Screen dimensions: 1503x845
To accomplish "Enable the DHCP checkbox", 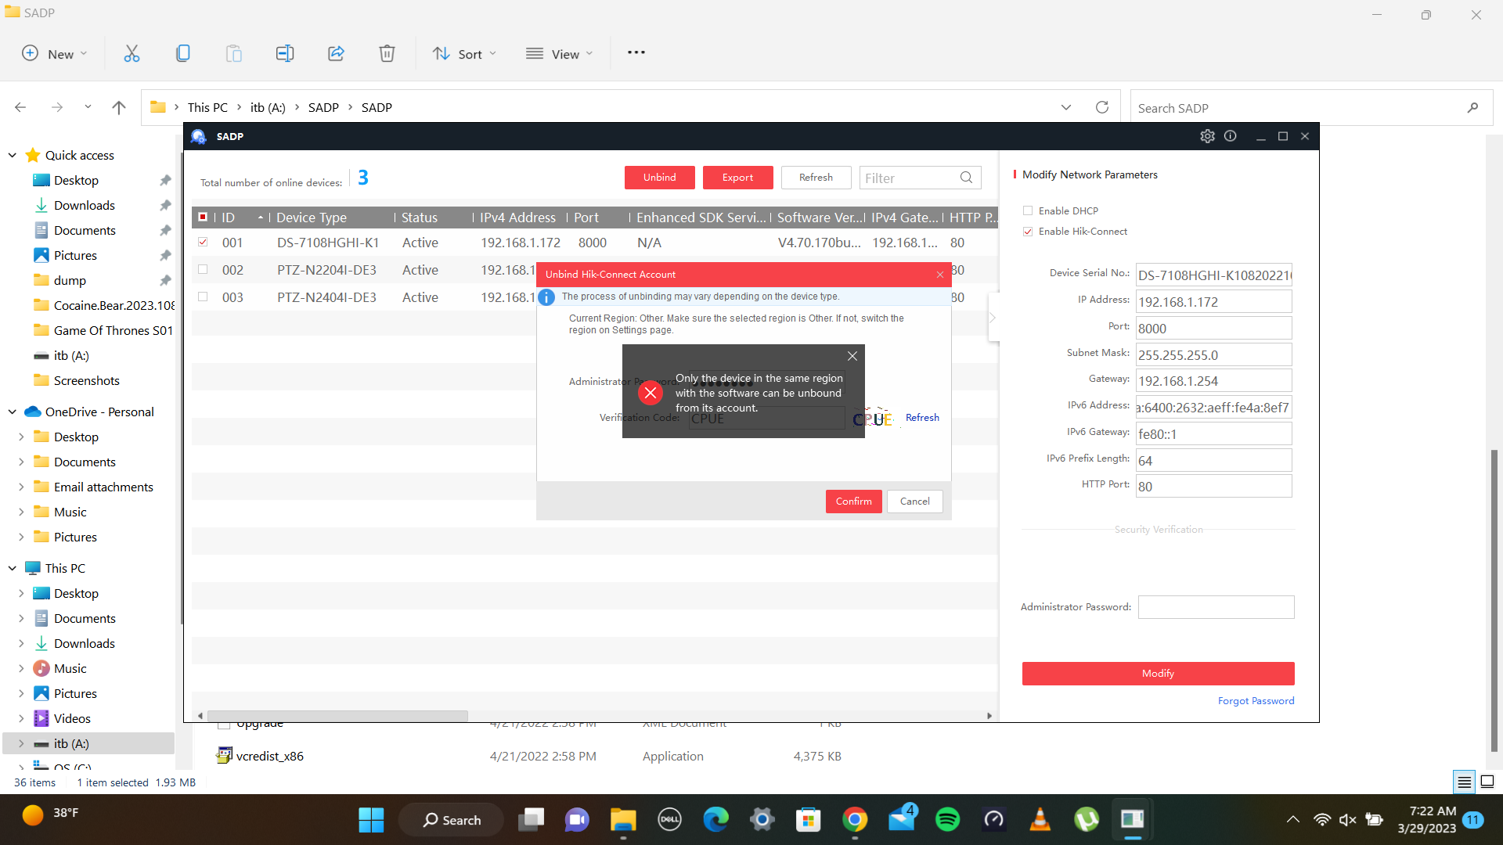I will click(x=1028, y=210).
